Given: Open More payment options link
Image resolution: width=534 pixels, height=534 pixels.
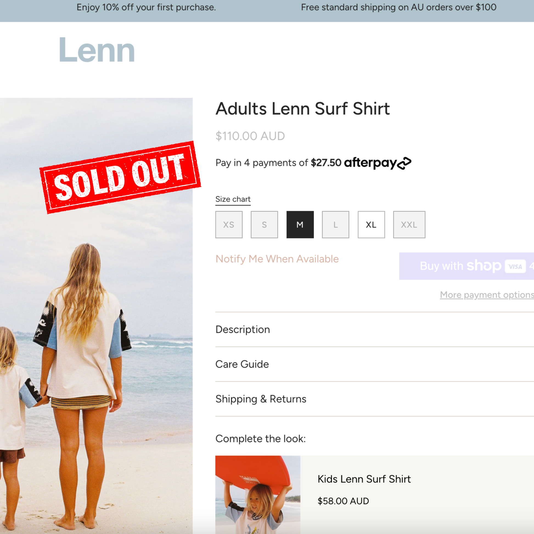Looking at the screenshot, I should [x=487, y=295].
